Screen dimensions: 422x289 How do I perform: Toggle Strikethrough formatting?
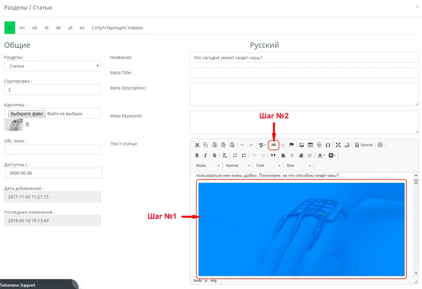[214, 155]
